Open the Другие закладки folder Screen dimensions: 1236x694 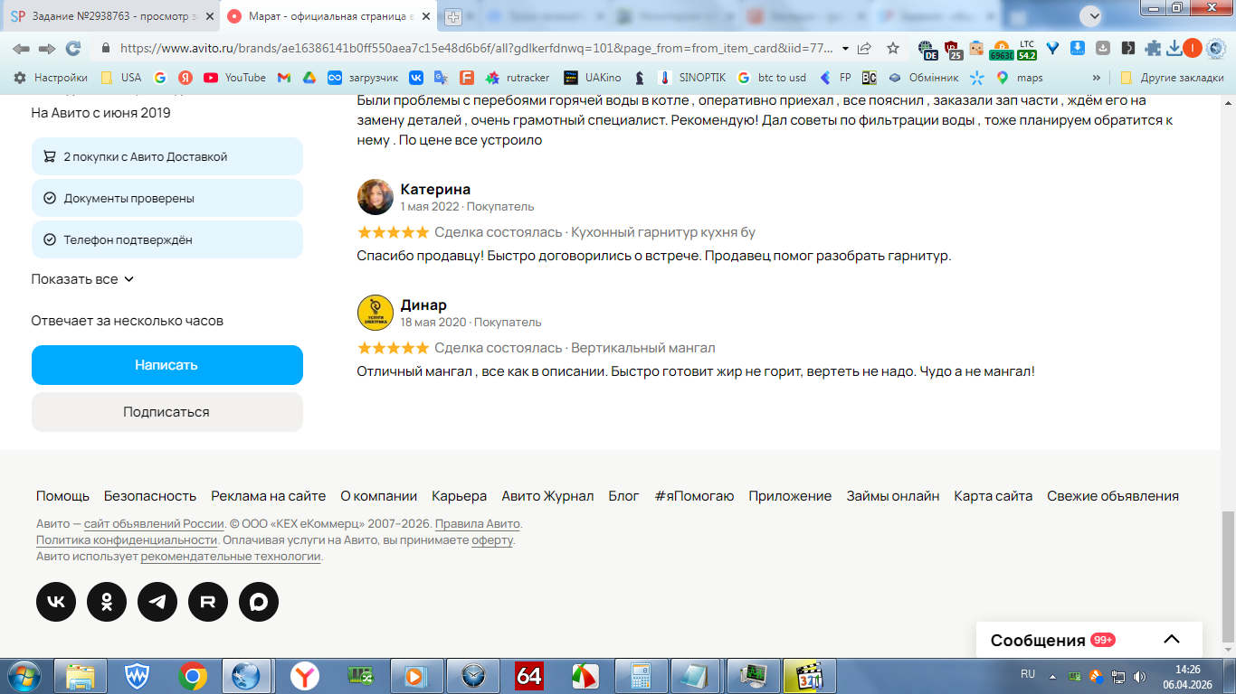click(x=1173, y=78)
